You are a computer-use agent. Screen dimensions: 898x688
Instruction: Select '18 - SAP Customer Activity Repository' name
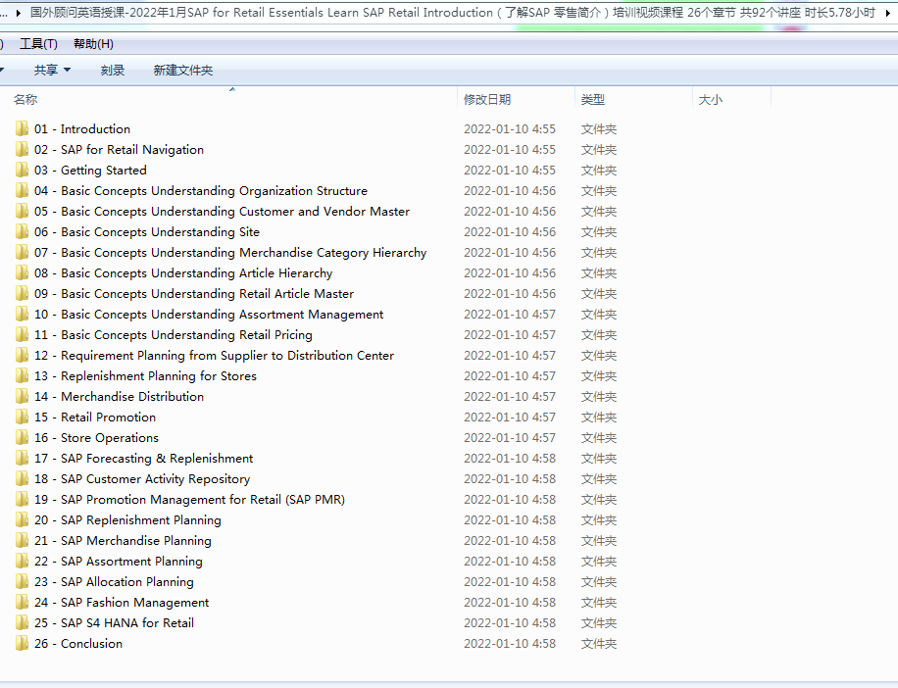tap(142, 479)
